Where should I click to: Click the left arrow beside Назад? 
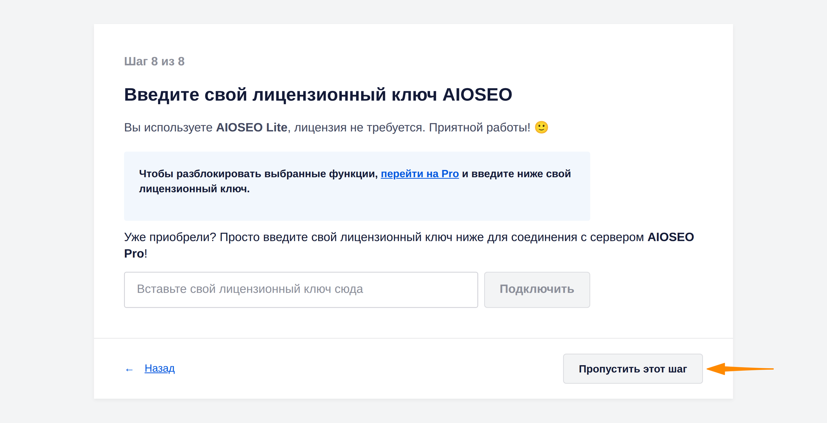pos(129,370)
